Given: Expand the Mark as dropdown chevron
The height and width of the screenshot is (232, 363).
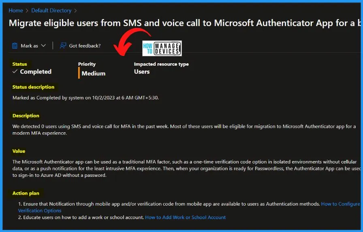Looking at the screenshot, I should pyautogui.click(x=43, y=46).
